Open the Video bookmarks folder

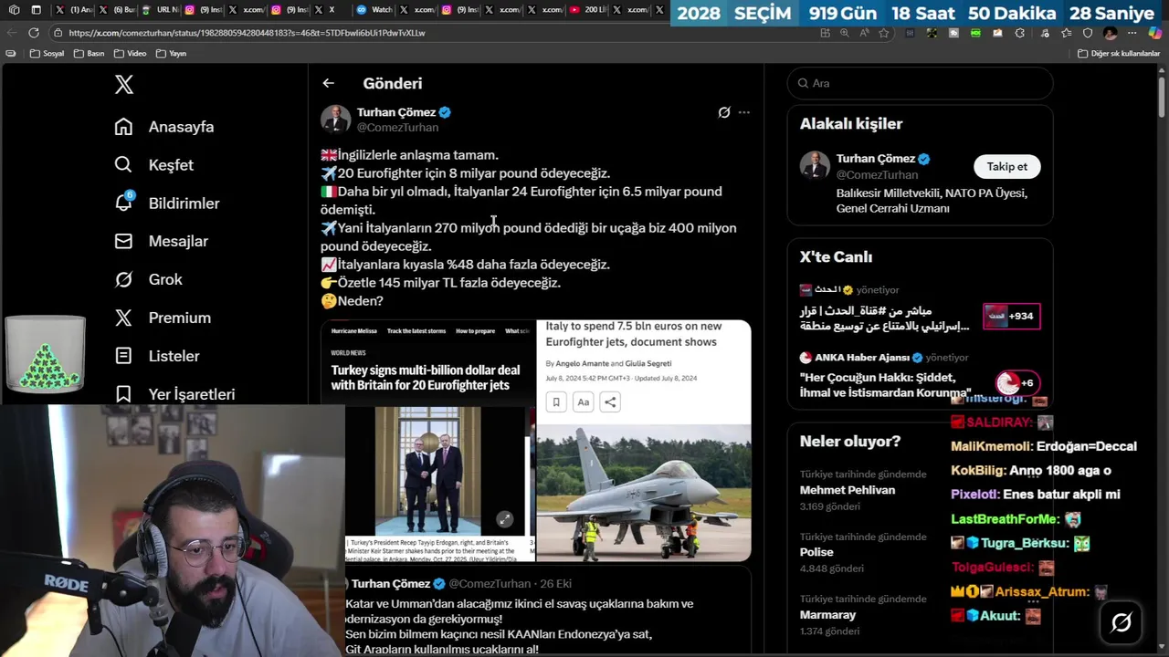[130, 54]
